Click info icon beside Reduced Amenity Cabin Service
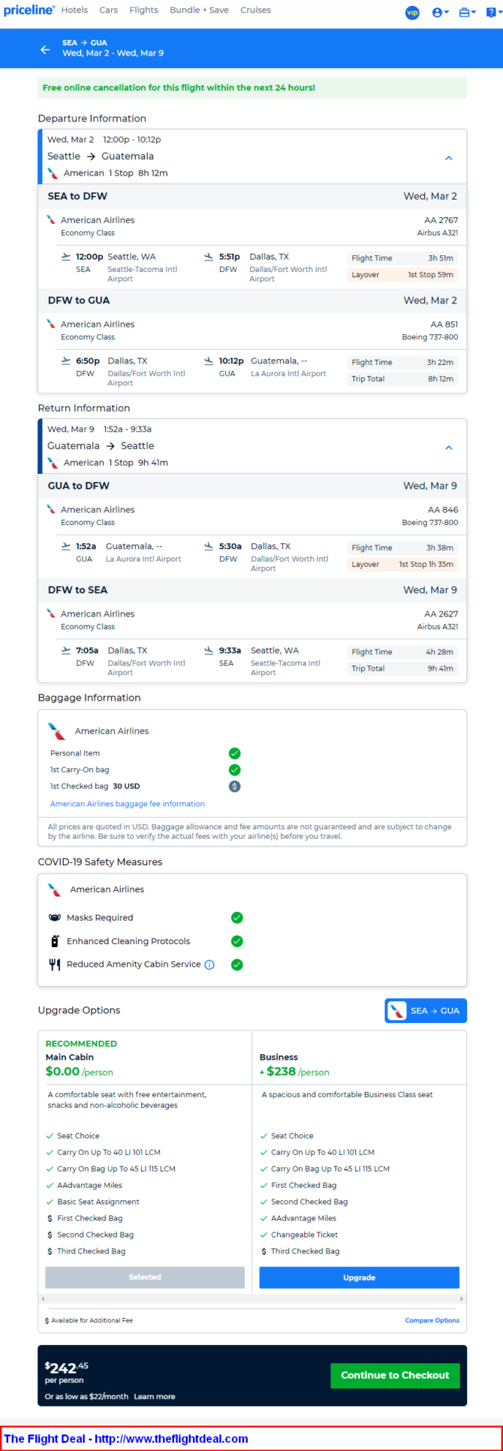The image size is (503, 1451). pos(209,965)
